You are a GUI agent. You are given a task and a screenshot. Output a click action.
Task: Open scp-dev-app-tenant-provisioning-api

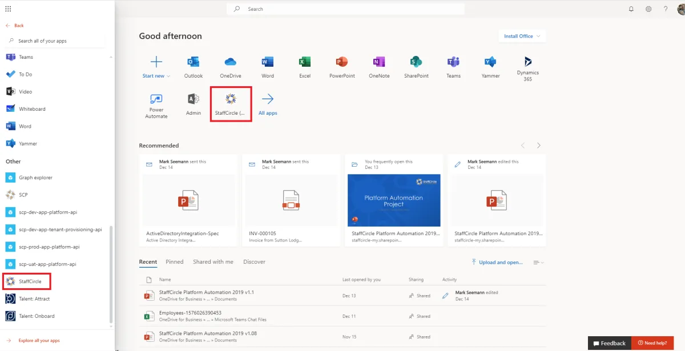pyautogui.click(x=60, y=229)
